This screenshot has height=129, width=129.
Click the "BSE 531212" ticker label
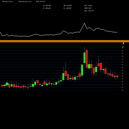point(41,2)
